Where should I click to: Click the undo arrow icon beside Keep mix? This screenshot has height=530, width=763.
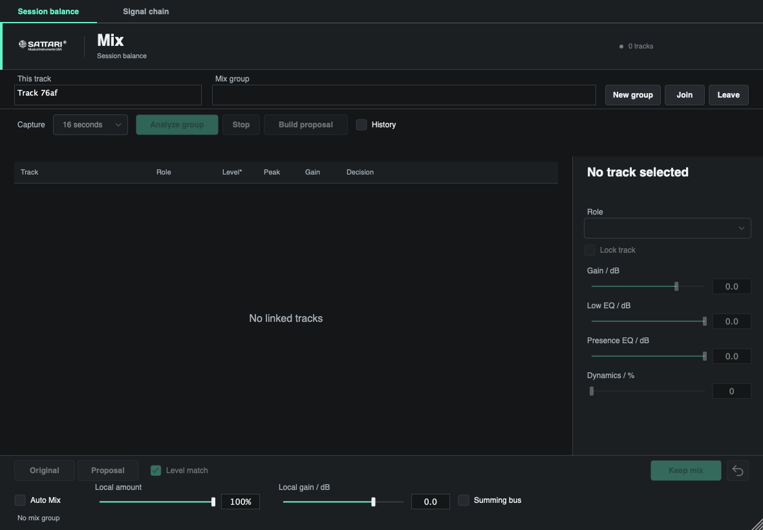click(737, 471)
